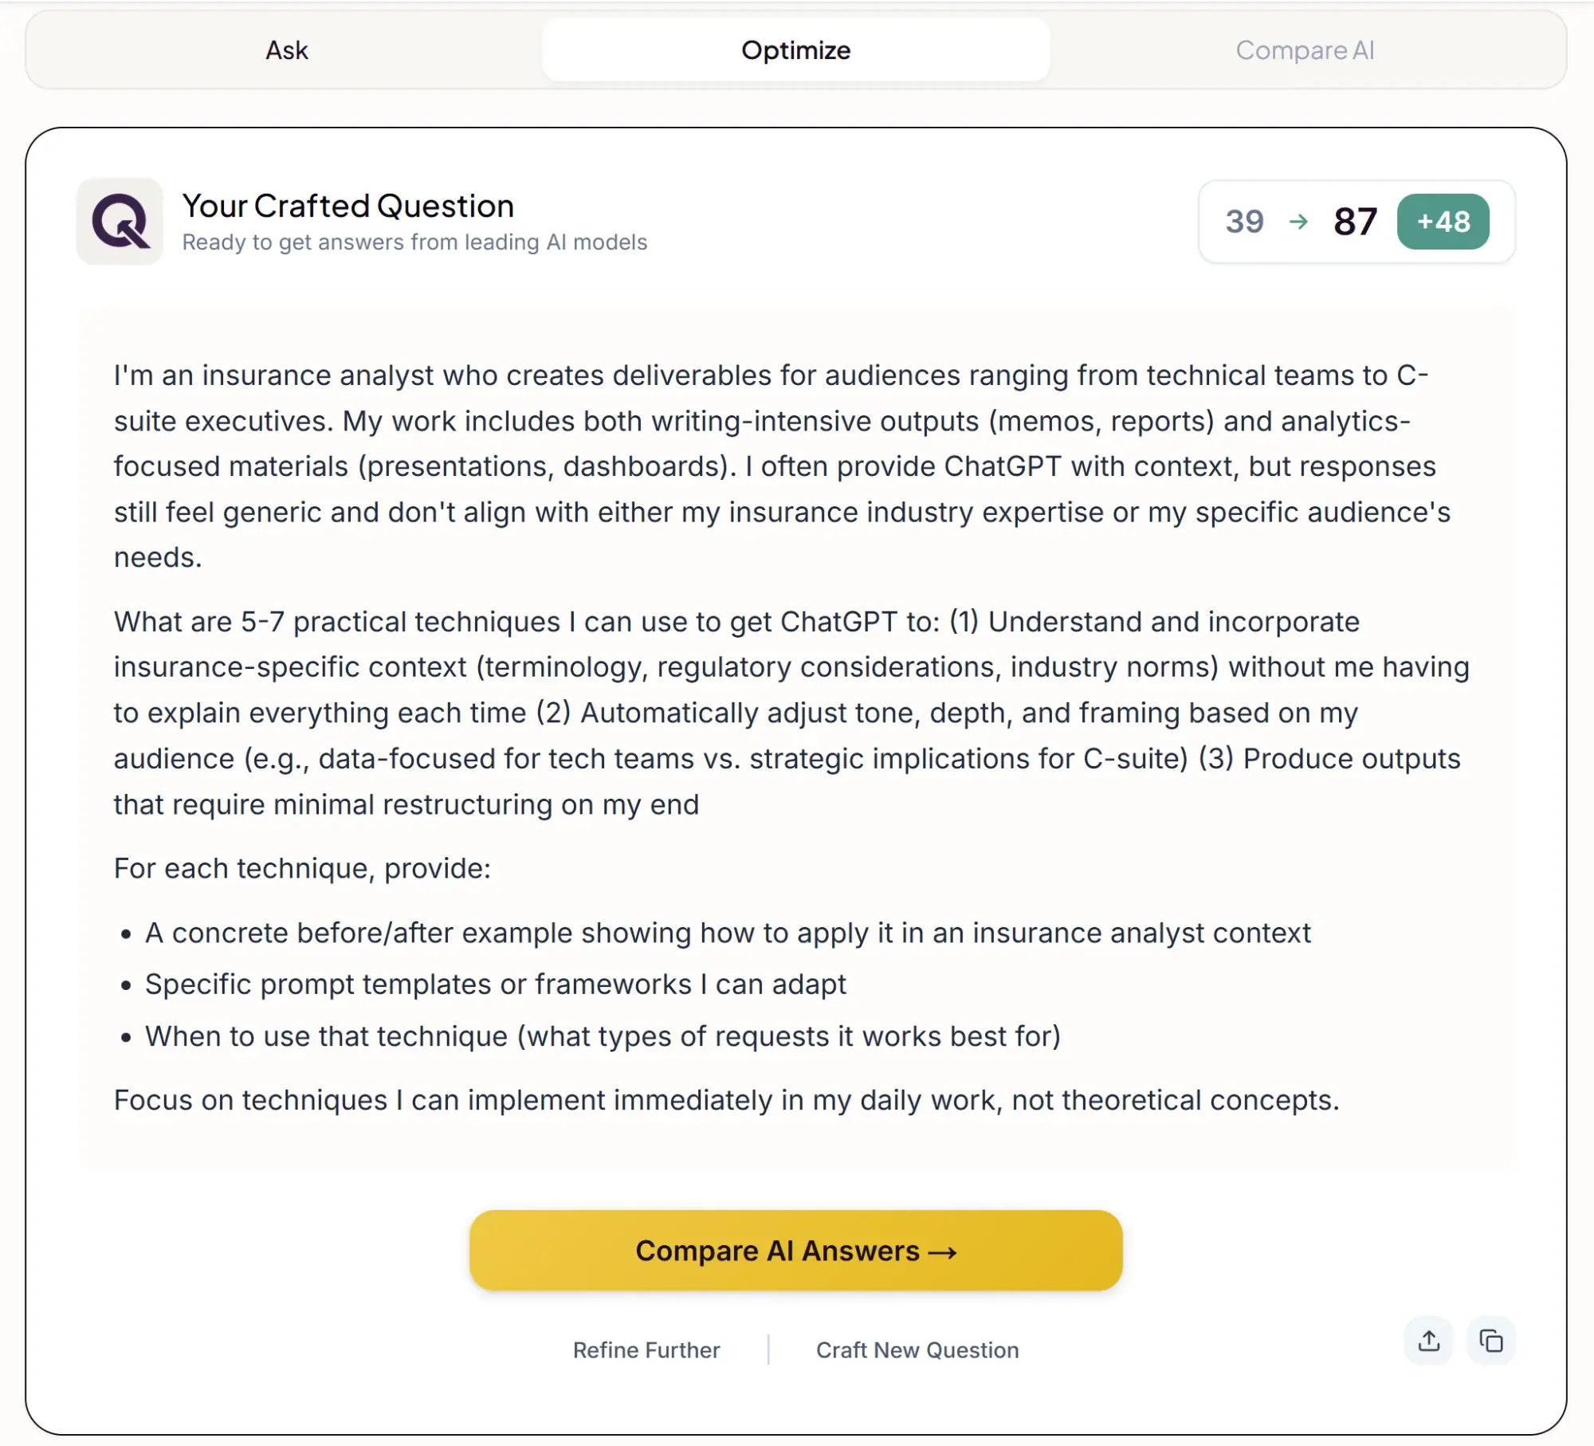Select Craft New Question

pos(916,1350)
